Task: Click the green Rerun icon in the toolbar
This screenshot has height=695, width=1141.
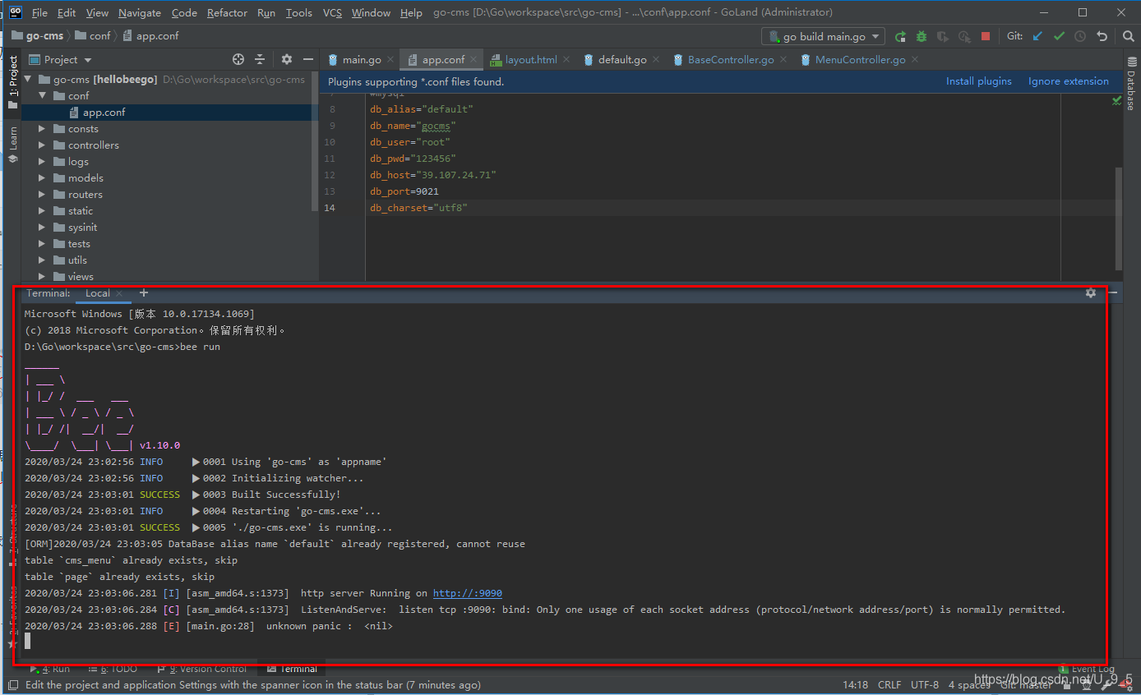Action: [901, 36]
